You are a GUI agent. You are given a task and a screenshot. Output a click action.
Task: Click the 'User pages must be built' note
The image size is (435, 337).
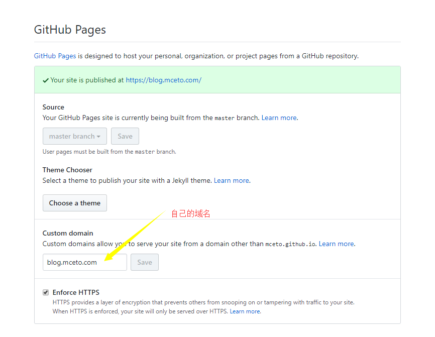[x=110, y=152]
